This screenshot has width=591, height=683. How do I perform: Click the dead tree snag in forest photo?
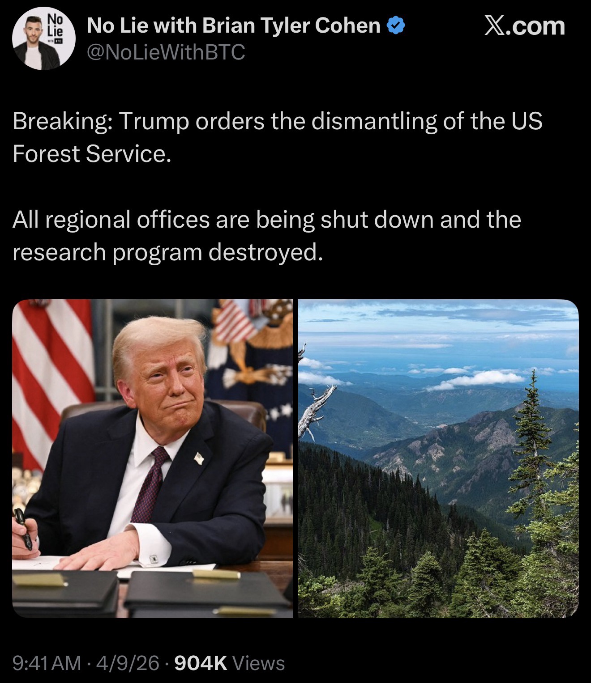coord(316,403)
